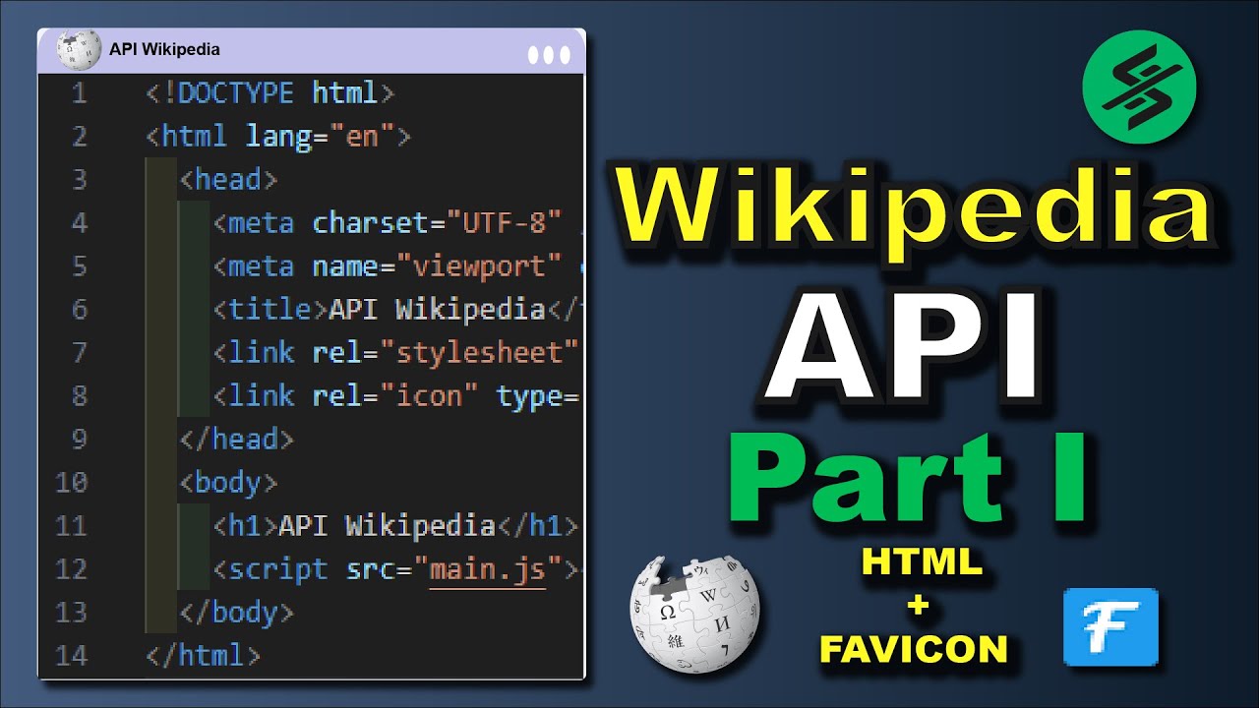Click the Wikipedia globe favicon in title bar

click(x=79, y=49)
